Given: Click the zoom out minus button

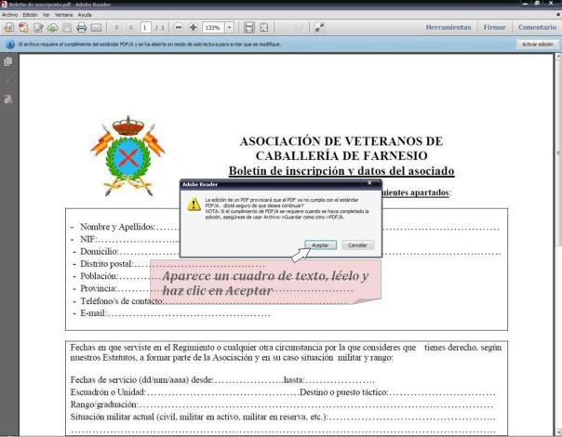Looking at the screenshot, I should tap(178, 28).
